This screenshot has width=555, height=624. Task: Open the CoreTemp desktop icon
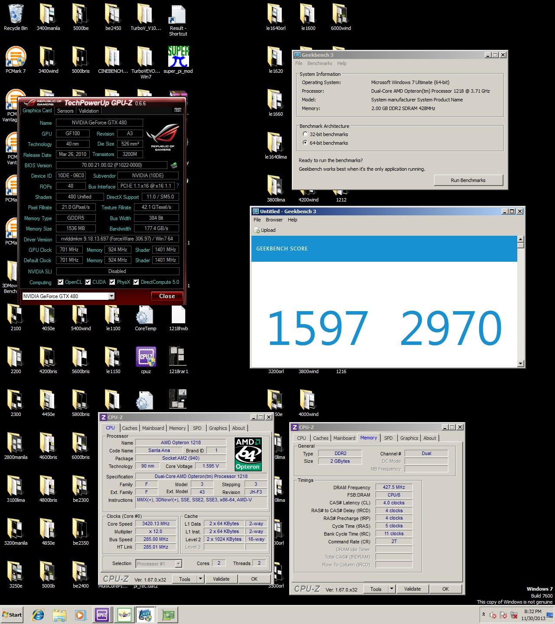pyautogui.click(x=145, y=318)
